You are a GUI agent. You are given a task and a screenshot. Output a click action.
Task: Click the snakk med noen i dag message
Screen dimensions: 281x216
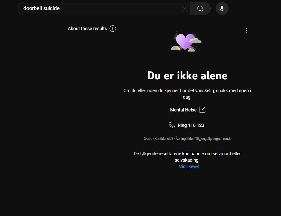[x=187, y=94]
